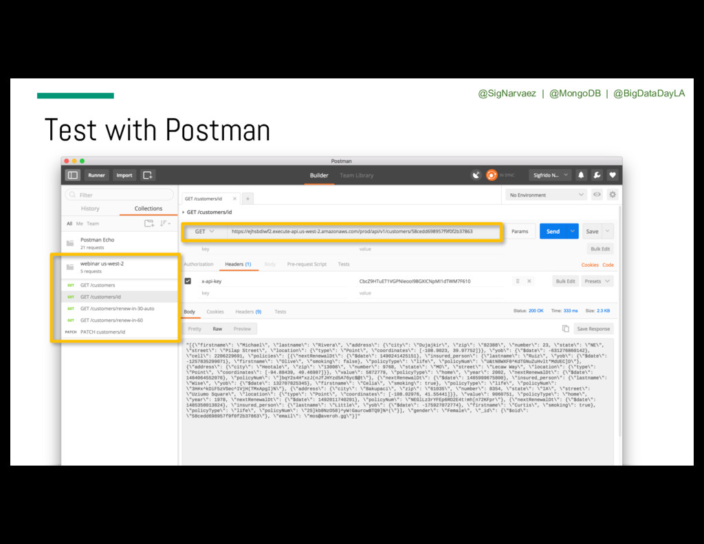
Task: Click the x-api-key value field
Action: coord(430,281)
